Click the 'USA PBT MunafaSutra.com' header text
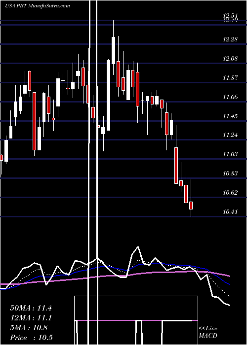 [x=37, y=5]
